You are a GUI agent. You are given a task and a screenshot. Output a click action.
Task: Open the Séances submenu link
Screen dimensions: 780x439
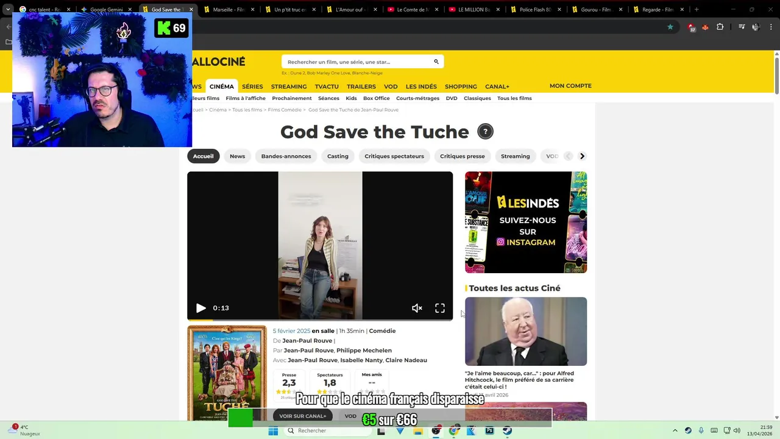328,98
